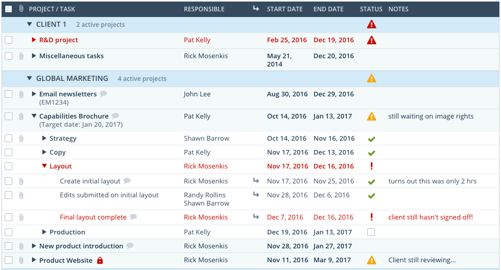
Task: Click green checkmark status on Strategy row
Action: [371, 139]
